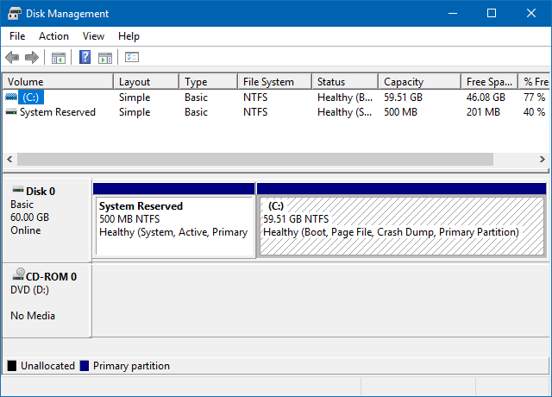The image size is (552, 397).
Task: Select the Disk 0 drive icon
Action: tap(17, 190)
